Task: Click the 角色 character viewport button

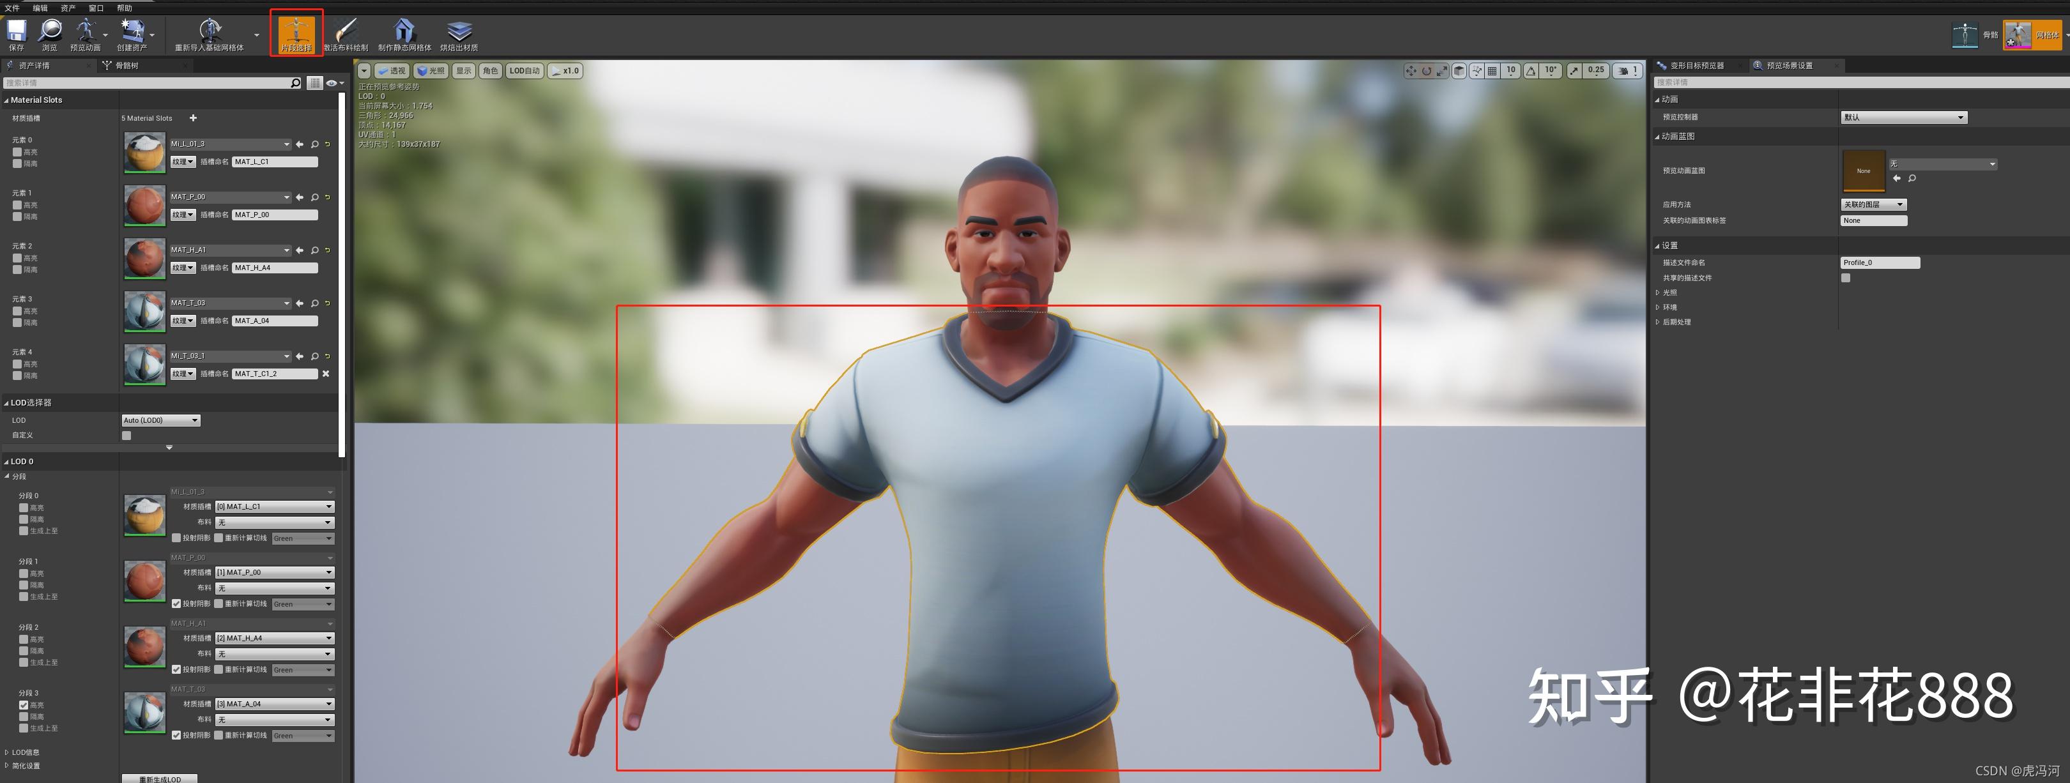Action: tap(490, 71)
